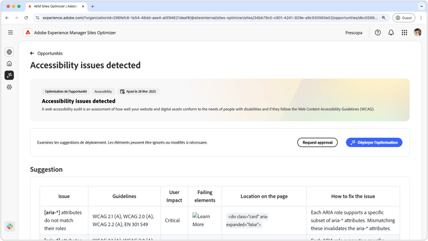Open a new browser tab
Screen dimensions: 428x241
point(92,6)
